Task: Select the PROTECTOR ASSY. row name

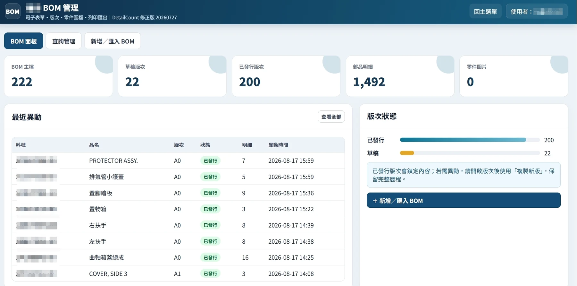Action: [113, 161]
